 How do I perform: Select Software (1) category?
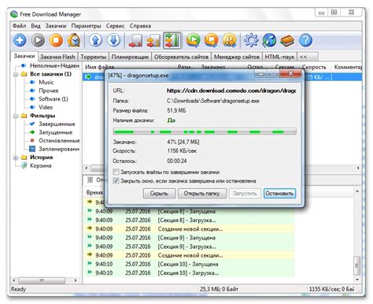(x=54, y=99)
